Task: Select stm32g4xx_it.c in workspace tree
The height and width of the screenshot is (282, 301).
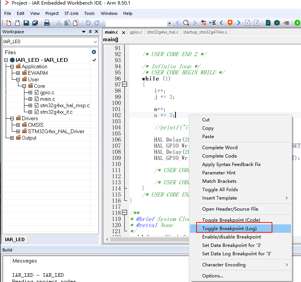Action: coord(56,112)
